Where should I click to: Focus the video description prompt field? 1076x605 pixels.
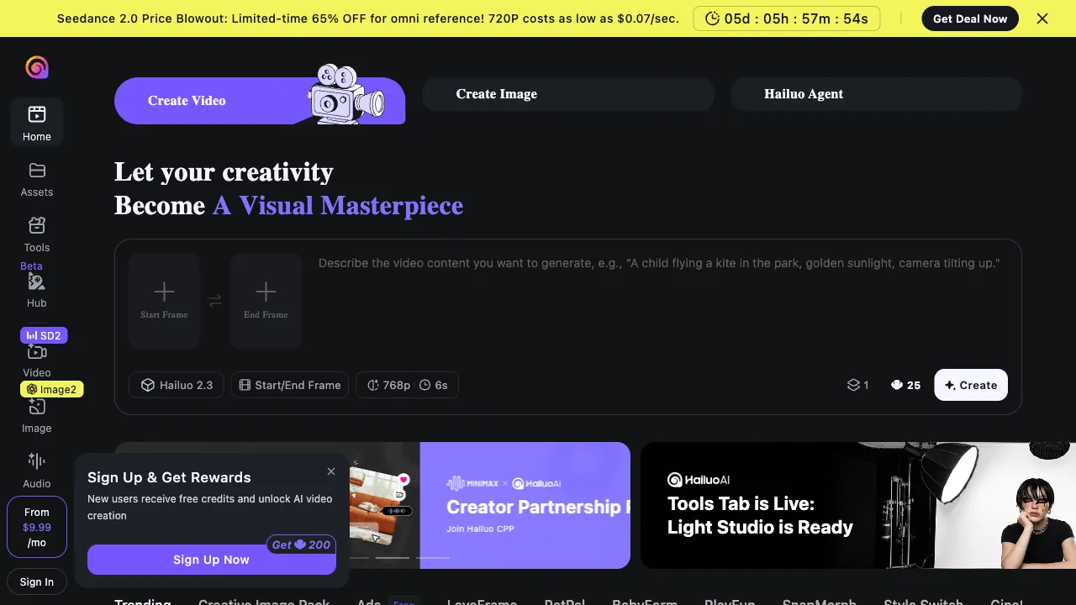(x=659, y=300)
